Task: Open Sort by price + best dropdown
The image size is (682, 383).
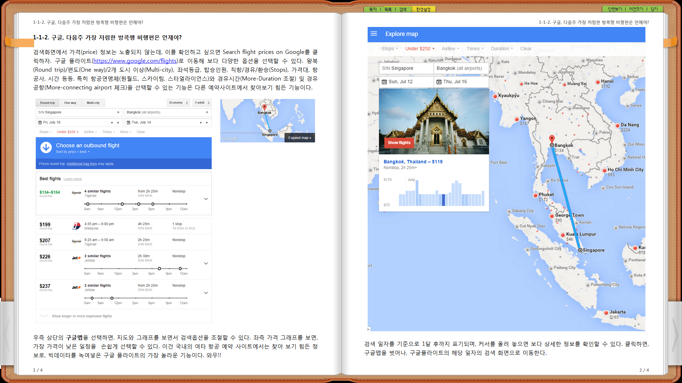Action: point(73,152)
